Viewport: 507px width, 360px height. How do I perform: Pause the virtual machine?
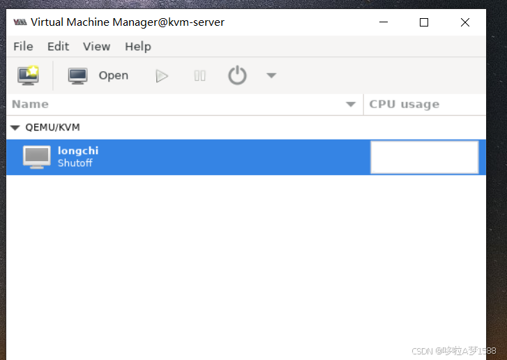pos(200,76)
